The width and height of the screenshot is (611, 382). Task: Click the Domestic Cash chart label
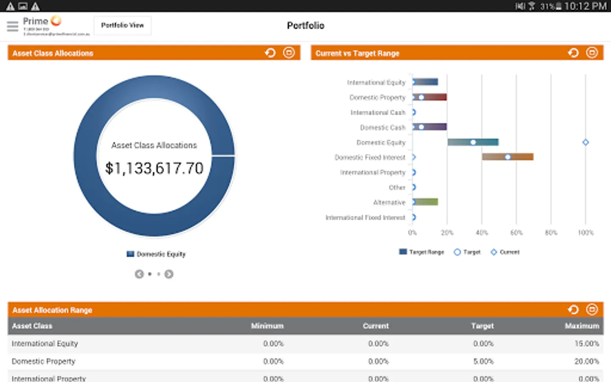[x=383, y=127]
